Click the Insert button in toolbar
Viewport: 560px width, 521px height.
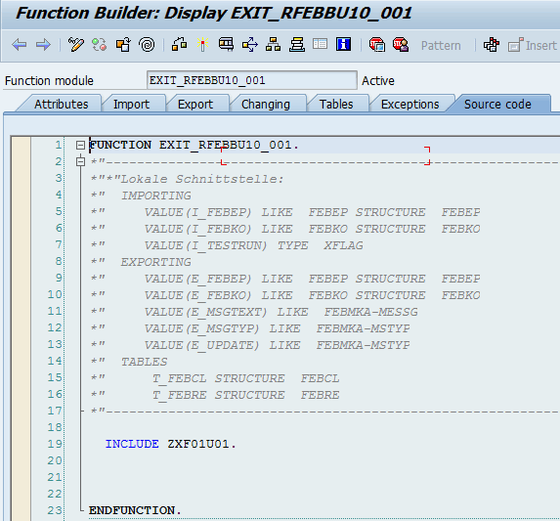pyautogui.click(x=533, y=45)
